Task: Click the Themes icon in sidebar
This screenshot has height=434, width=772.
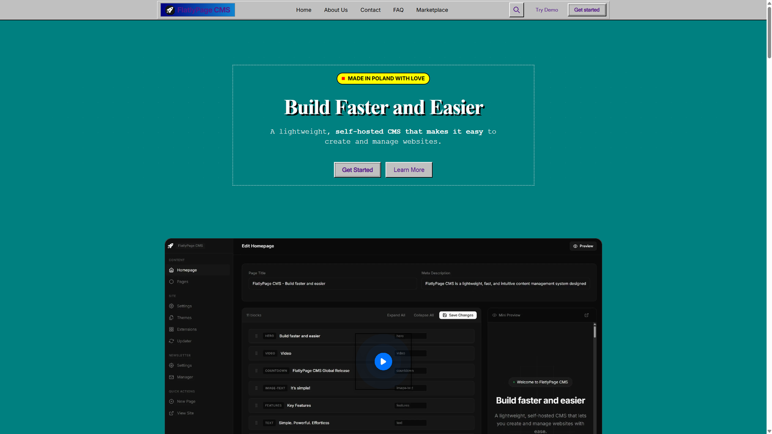Action: 171,318
